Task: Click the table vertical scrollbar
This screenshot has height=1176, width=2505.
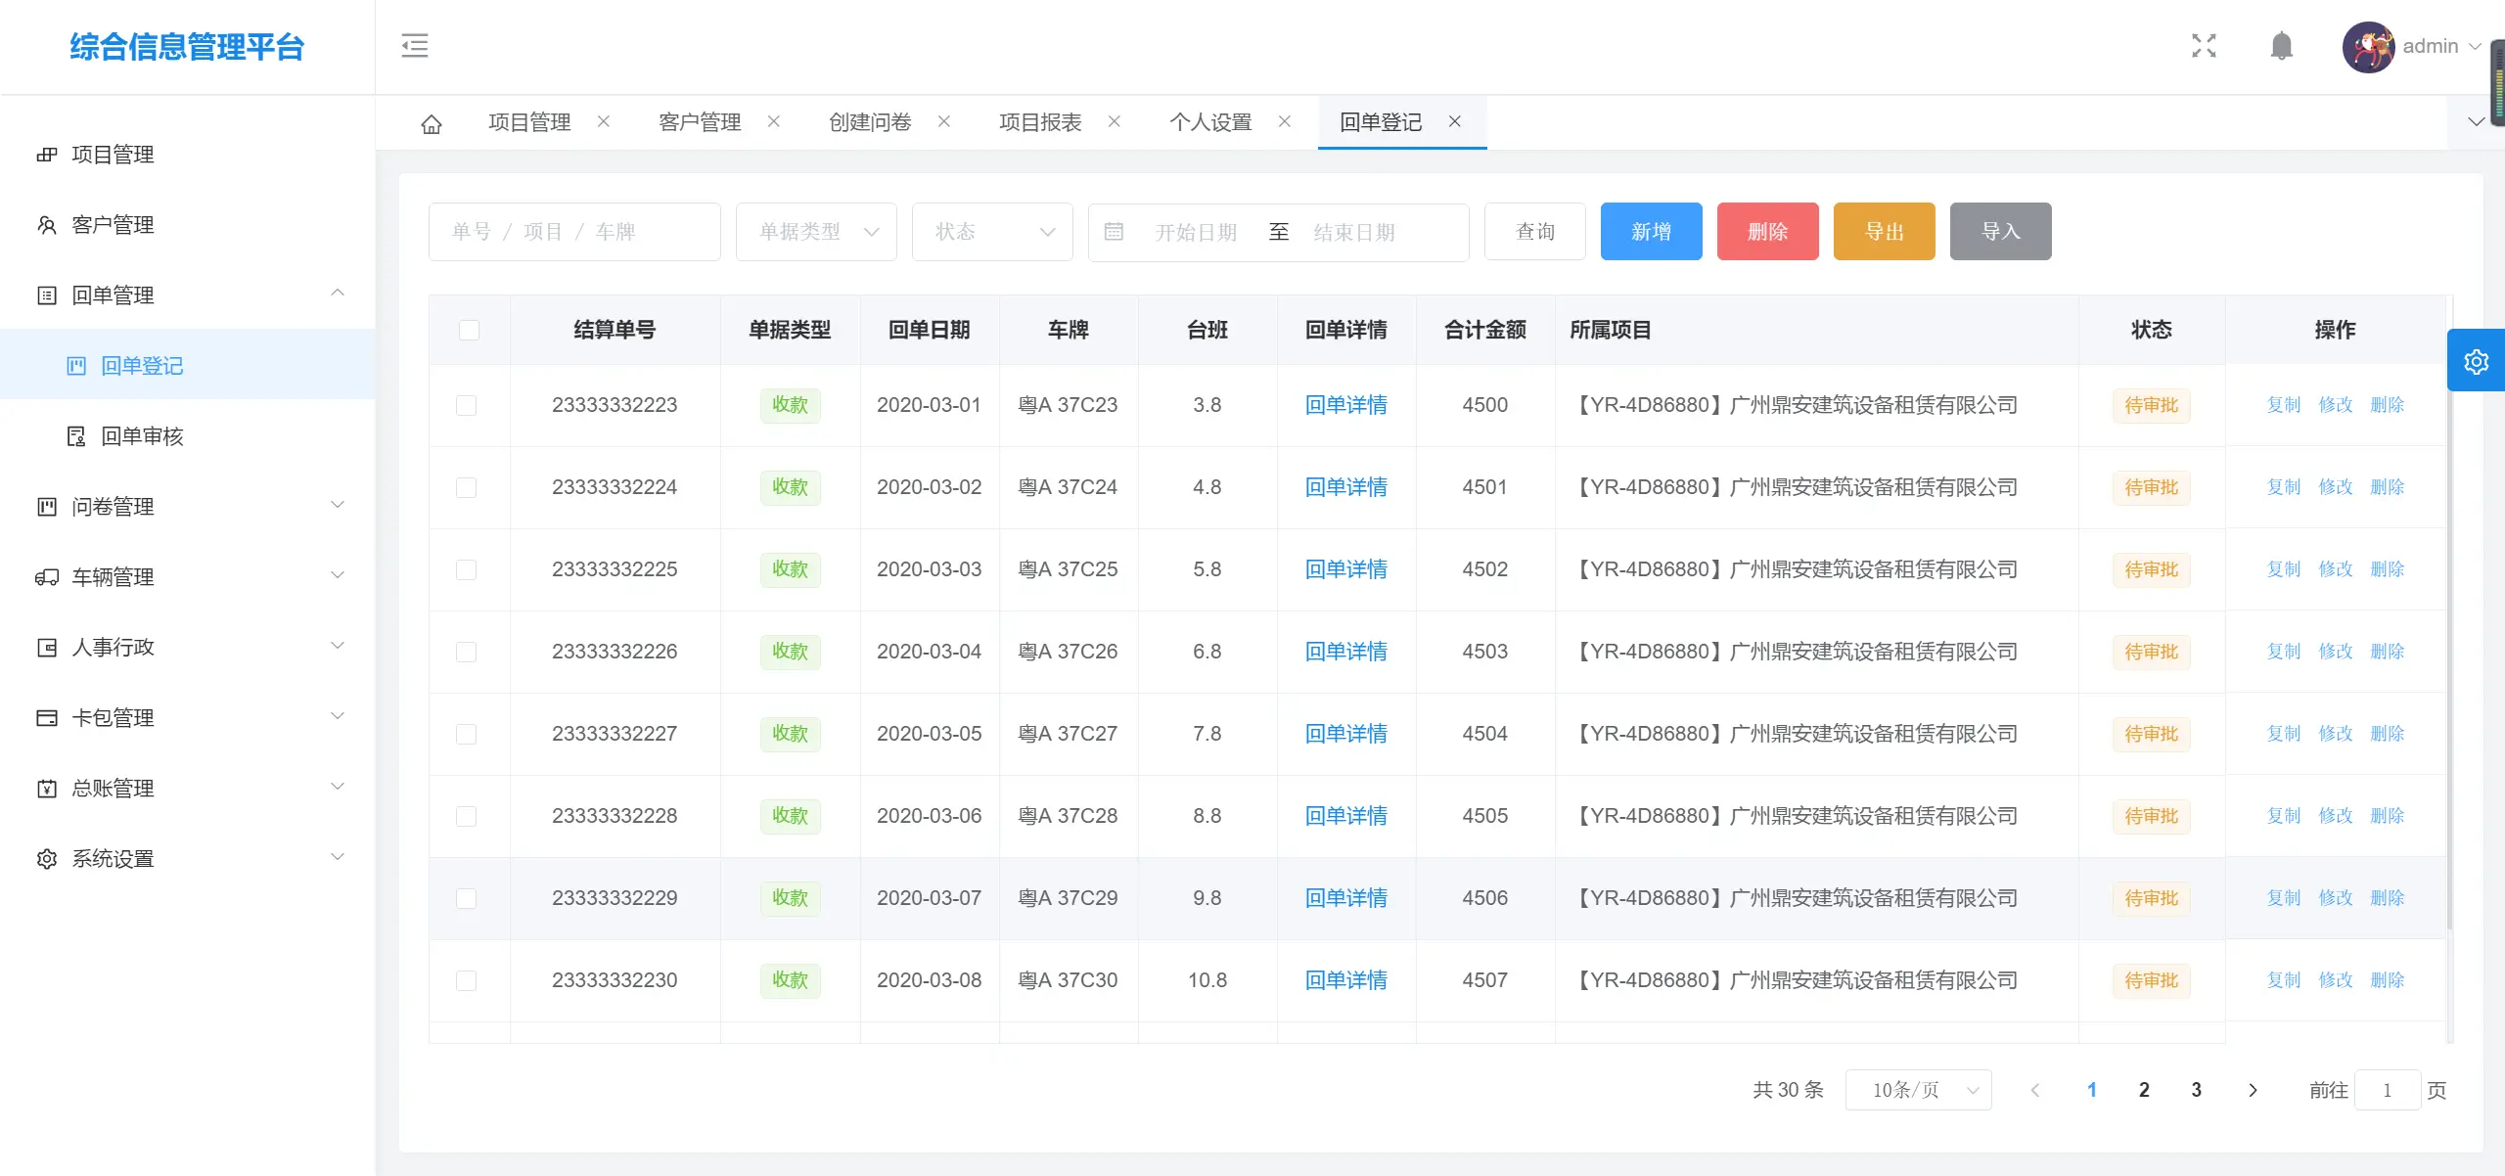Action: pyautogui.click(x=2449, y=646)
